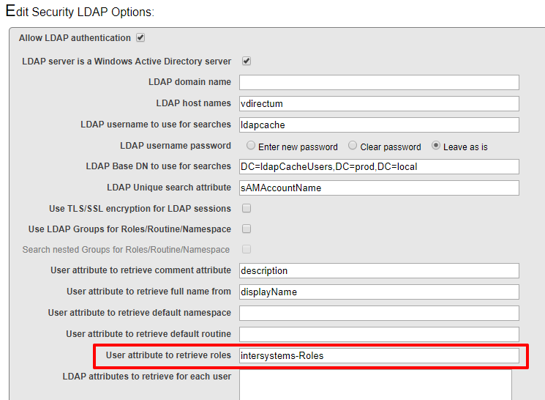The image size is (545, 400).
Task: Click User attribute to retrieve full name from label
Action: pyautogui.click(x=149, y=292)
